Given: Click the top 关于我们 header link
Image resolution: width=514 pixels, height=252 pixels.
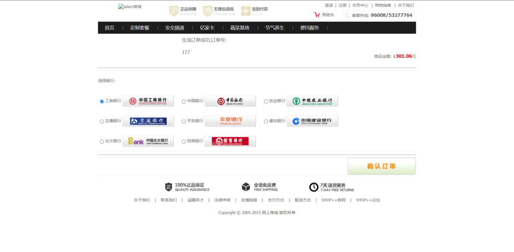Looking at the screenshot, I should pyautogui.click(x=406, y=6).
